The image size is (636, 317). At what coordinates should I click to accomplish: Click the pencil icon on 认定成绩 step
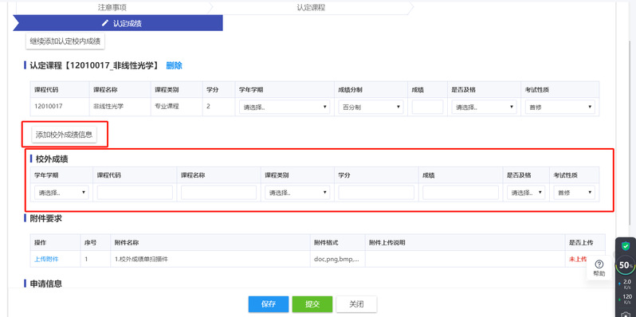click(x=105, y=23)
